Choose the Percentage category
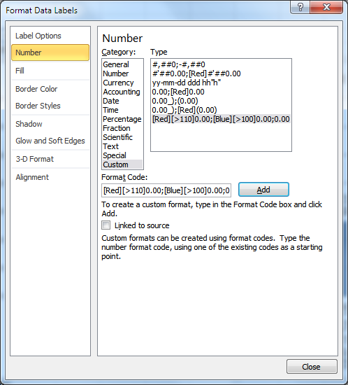 [x=122, y=119]
